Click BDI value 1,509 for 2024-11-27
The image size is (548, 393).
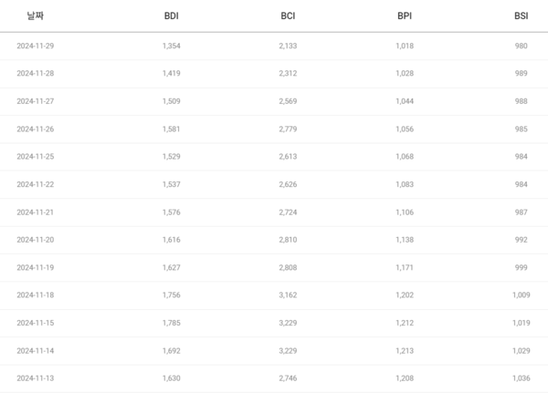tap(171, 101)
